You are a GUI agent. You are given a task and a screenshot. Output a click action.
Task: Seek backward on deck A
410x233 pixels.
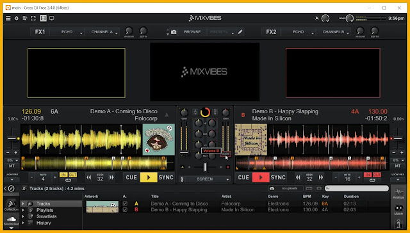tap(89, 177)
